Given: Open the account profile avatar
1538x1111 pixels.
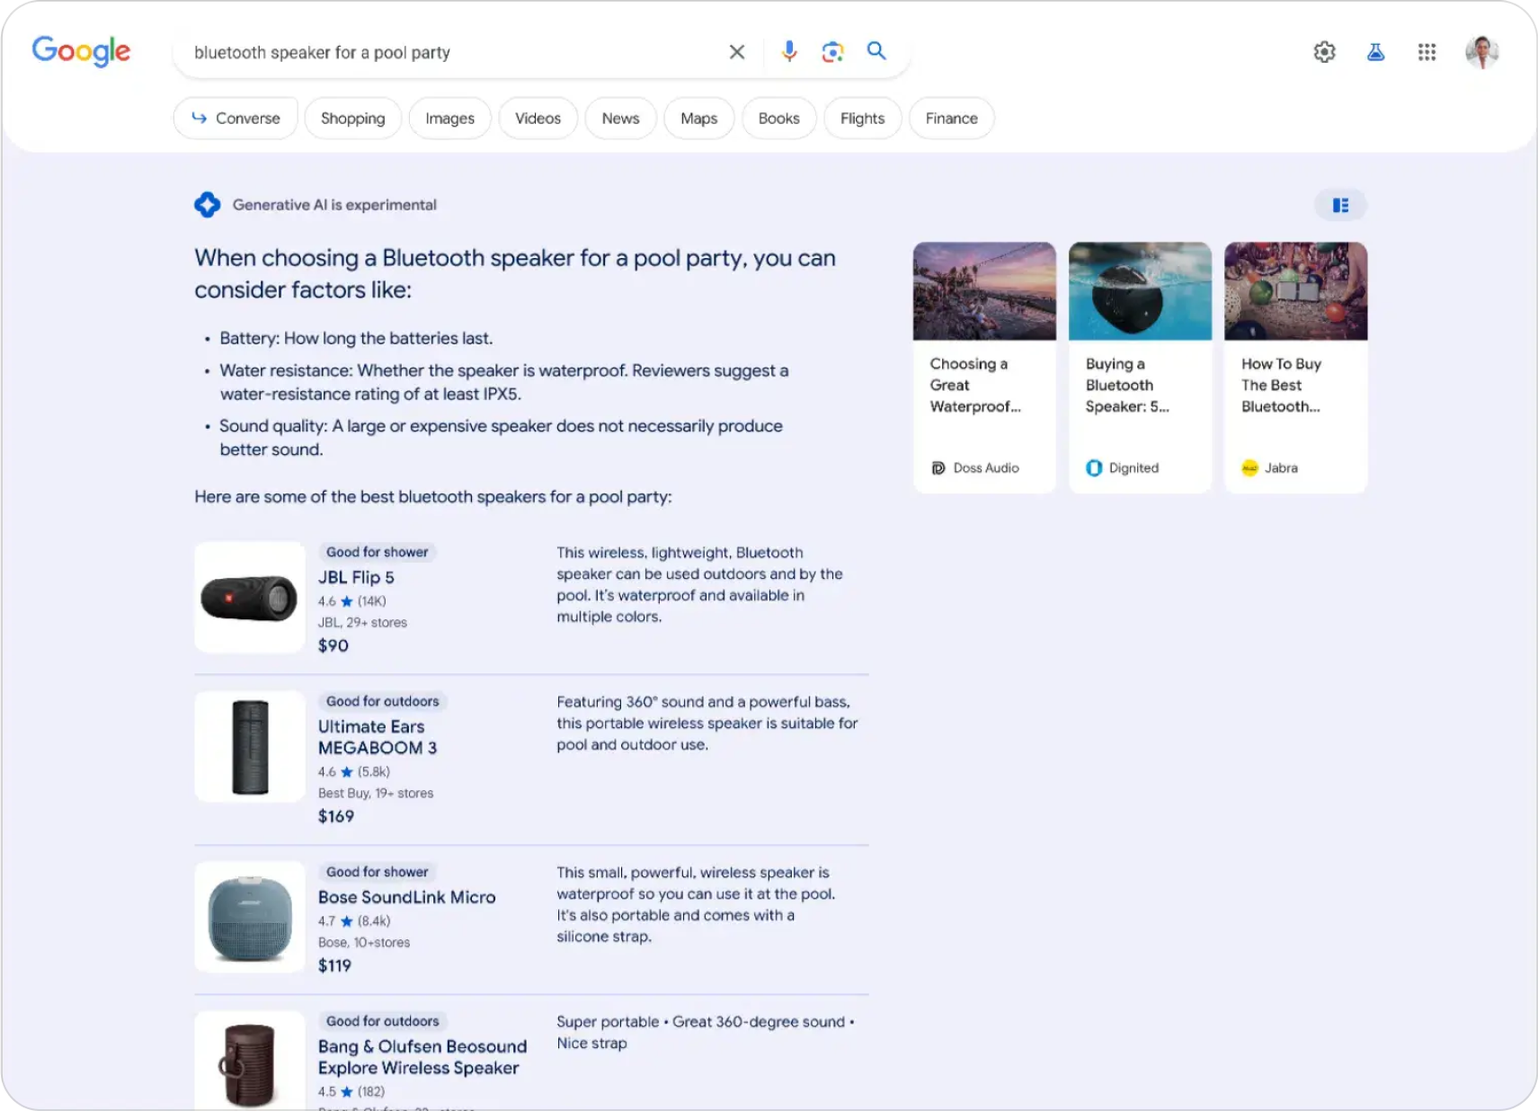Looking at the screenshot, I should (x=1481, y=52).
